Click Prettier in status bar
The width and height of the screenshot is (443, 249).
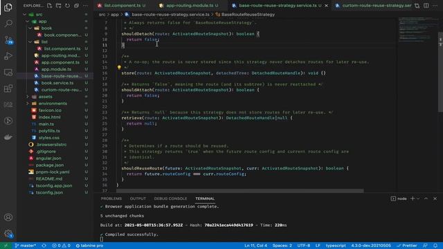tap(407, 246)
